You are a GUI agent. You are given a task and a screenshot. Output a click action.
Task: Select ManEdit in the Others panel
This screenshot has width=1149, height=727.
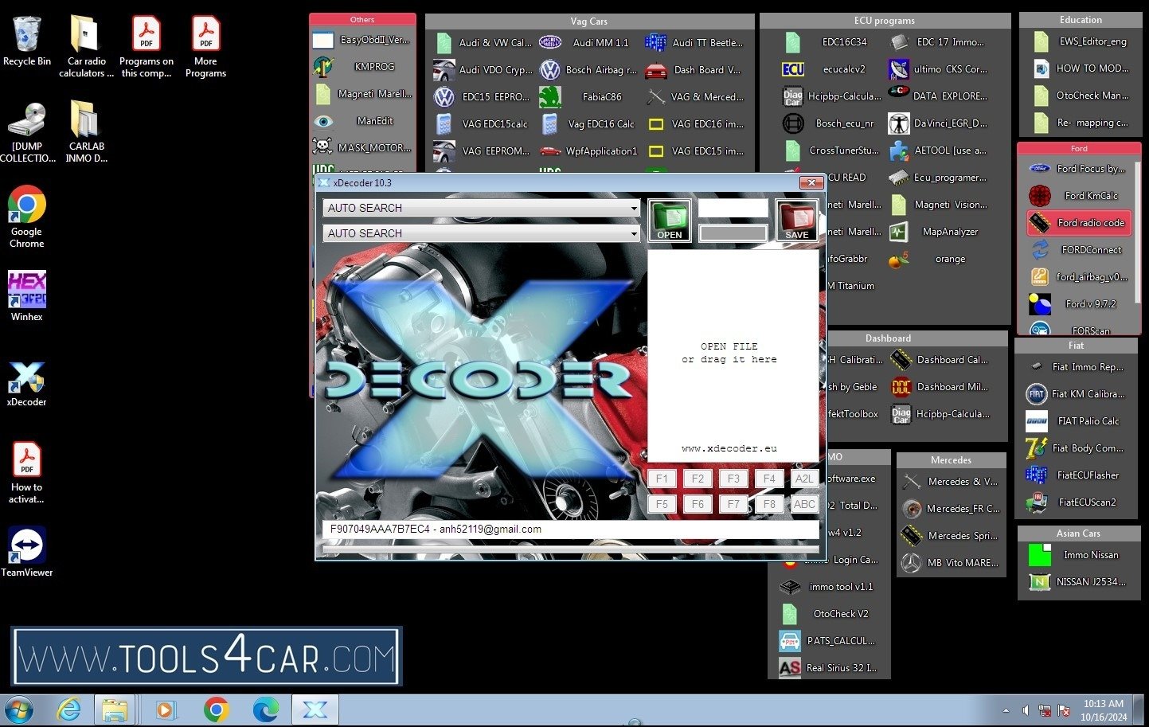pos(363,121)
